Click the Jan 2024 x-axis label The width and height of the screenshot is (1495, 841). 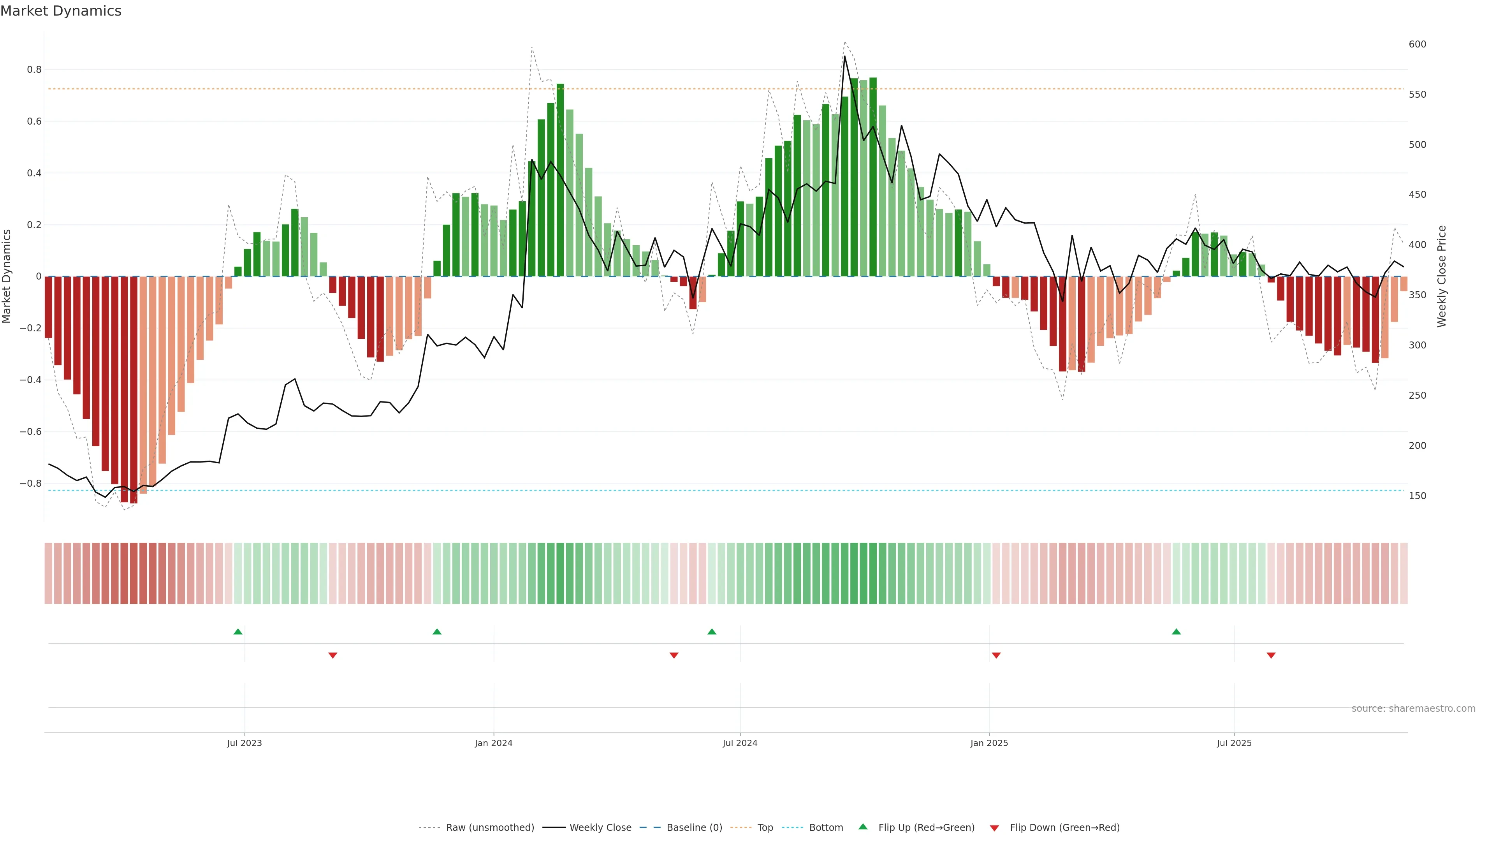point(493,743)
